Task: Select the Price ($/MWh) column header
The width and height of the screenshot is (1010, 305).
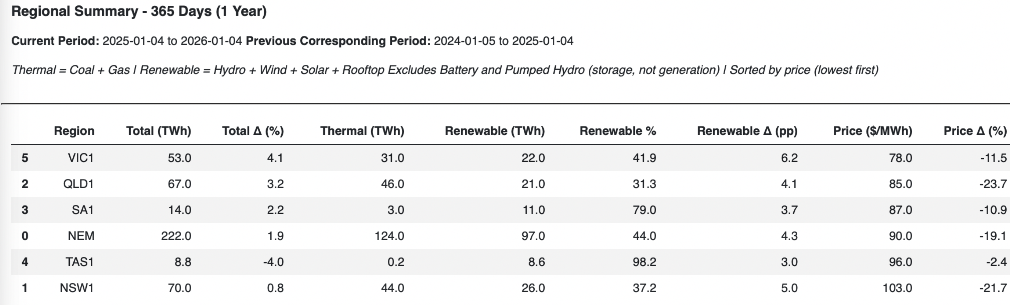Action: click(x=873, y=131)
